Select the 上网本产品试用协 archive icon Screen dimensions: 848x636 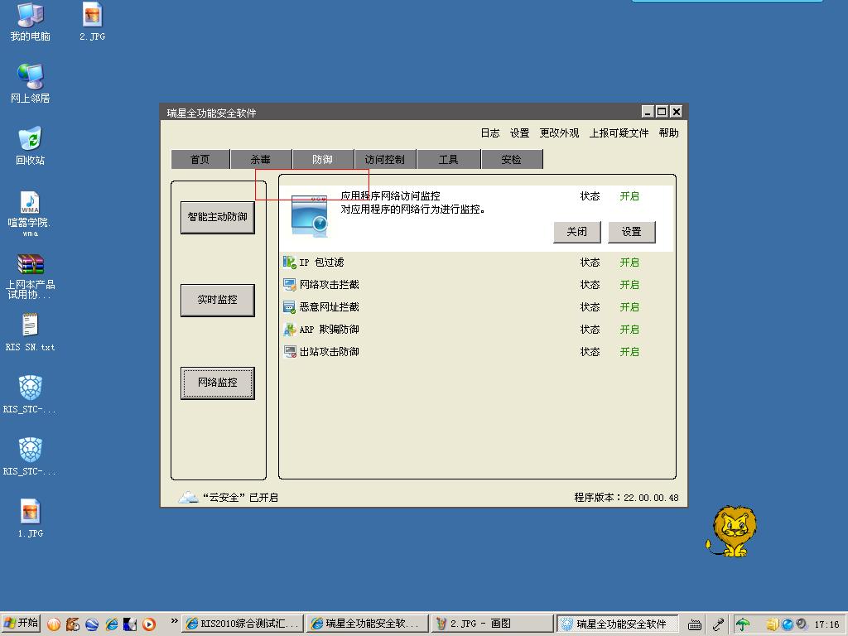(x=31, y=264)
